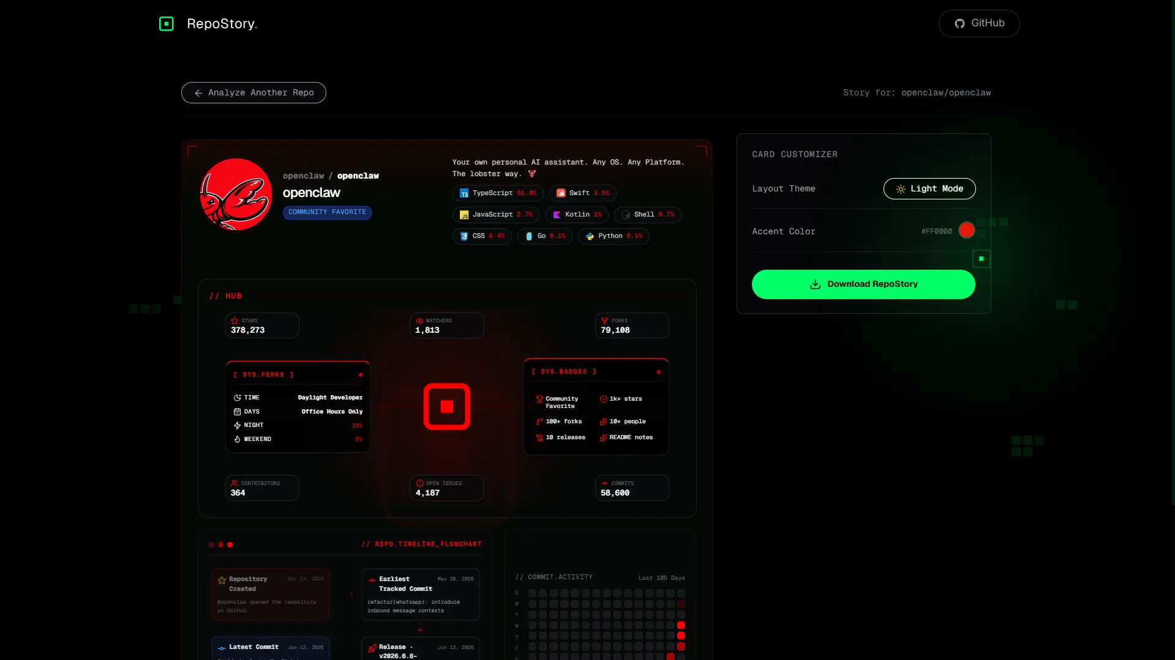Click the Shell language icon
This screenshot has height=660, width=1175.
point(626,215)
